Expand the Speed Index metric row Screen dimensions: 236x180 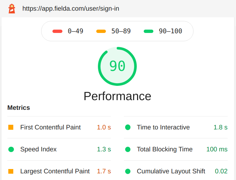click(x=59, y=149)
